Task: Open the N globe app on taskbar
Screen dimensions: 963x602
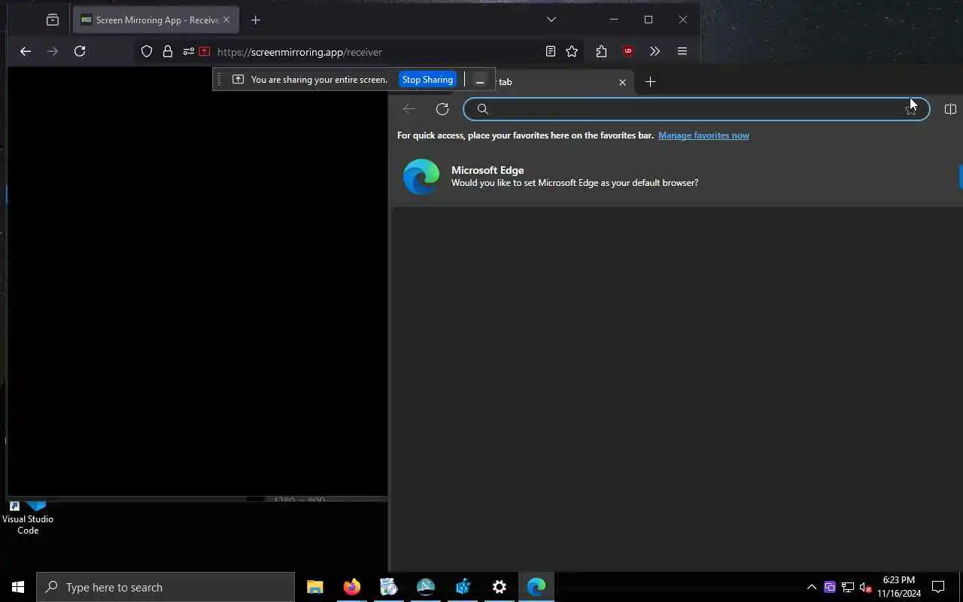Action: pyautogui.click(x=426, y=587)
